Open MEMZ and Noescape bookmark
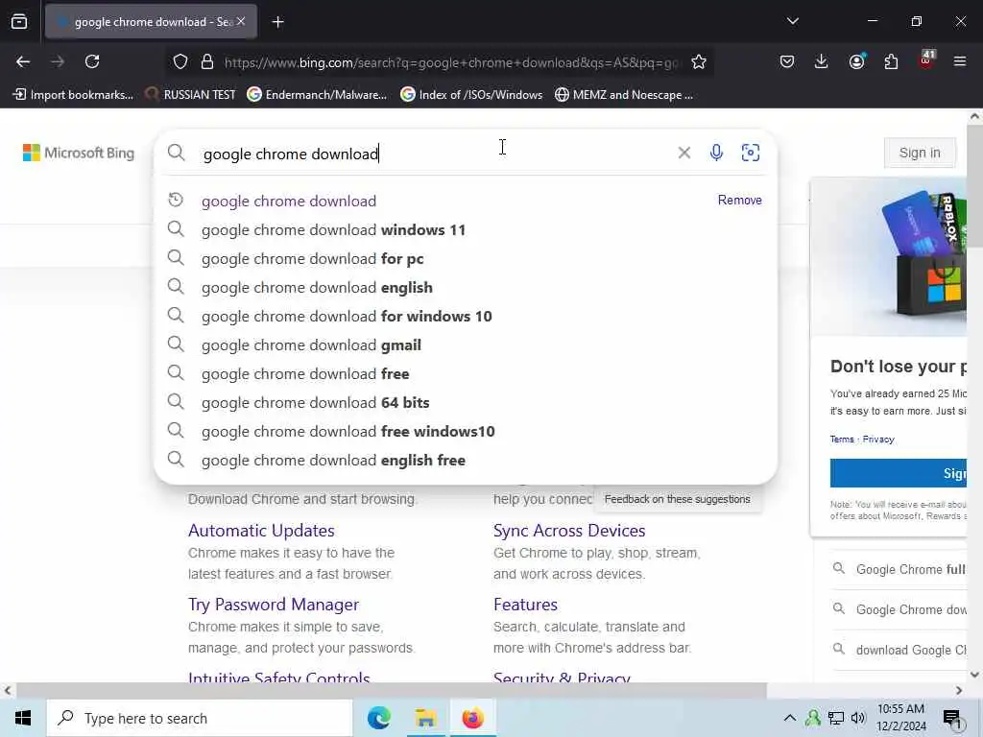Image resolution: width=983 pixels, height=737 pixels. [x=624, y=95]
